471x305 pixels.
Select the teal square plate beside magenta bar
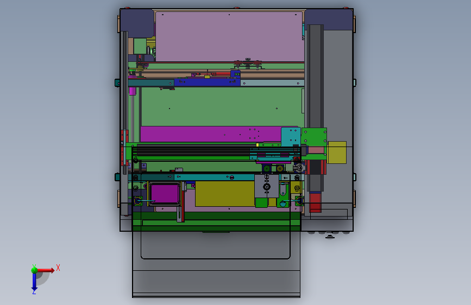coord(291,137)
